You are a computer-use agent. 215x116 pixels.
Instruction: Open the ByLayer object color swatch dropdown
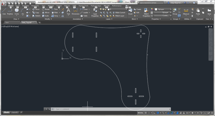[163, 9]
